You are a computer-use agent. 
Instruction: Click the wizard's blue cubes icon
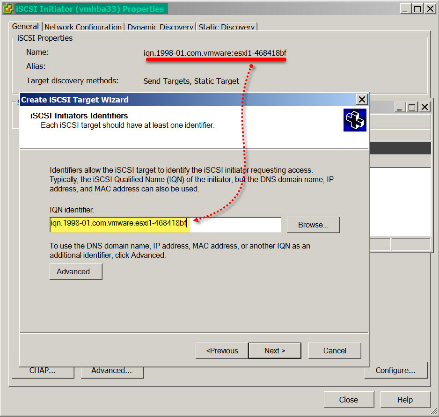355,120
